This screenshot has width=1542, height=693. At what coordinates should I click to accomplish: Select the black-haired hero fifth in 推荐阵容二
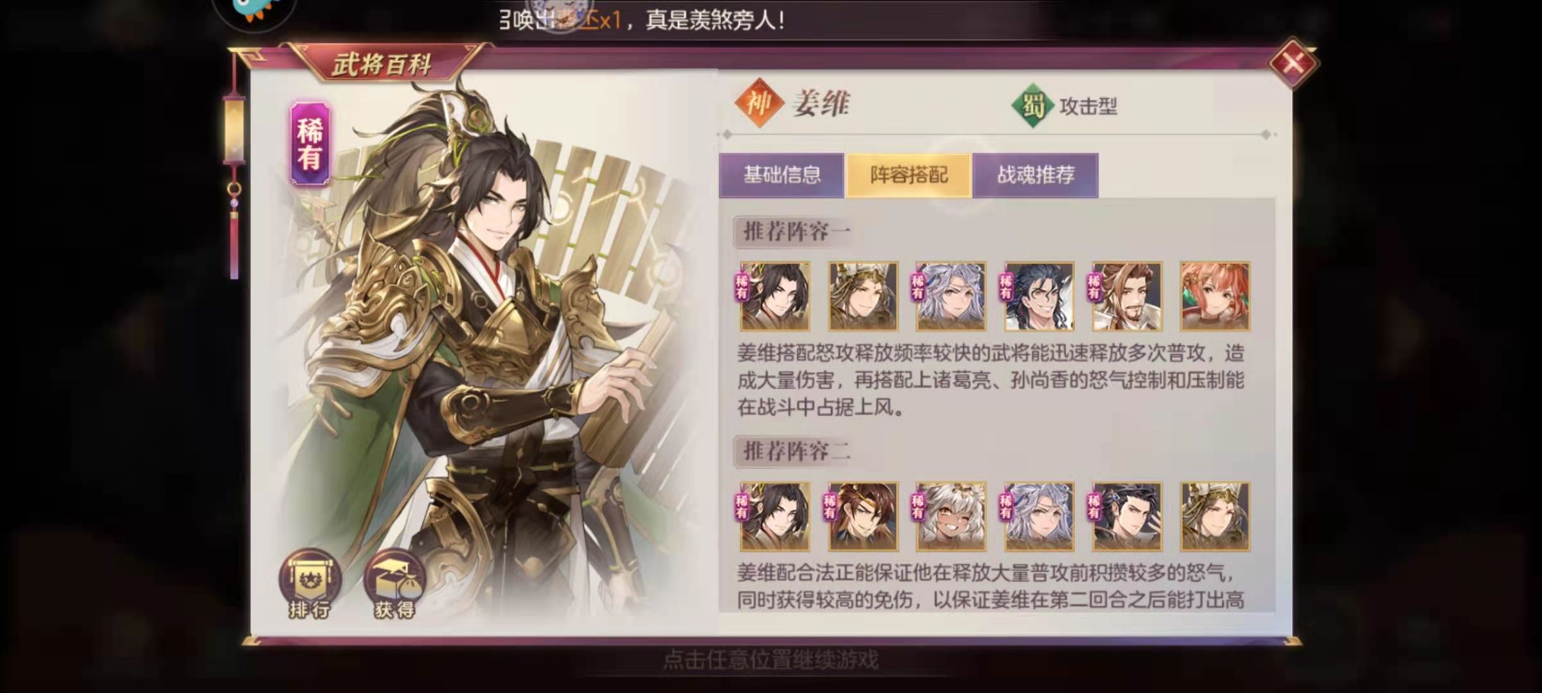coord(1127,517)
